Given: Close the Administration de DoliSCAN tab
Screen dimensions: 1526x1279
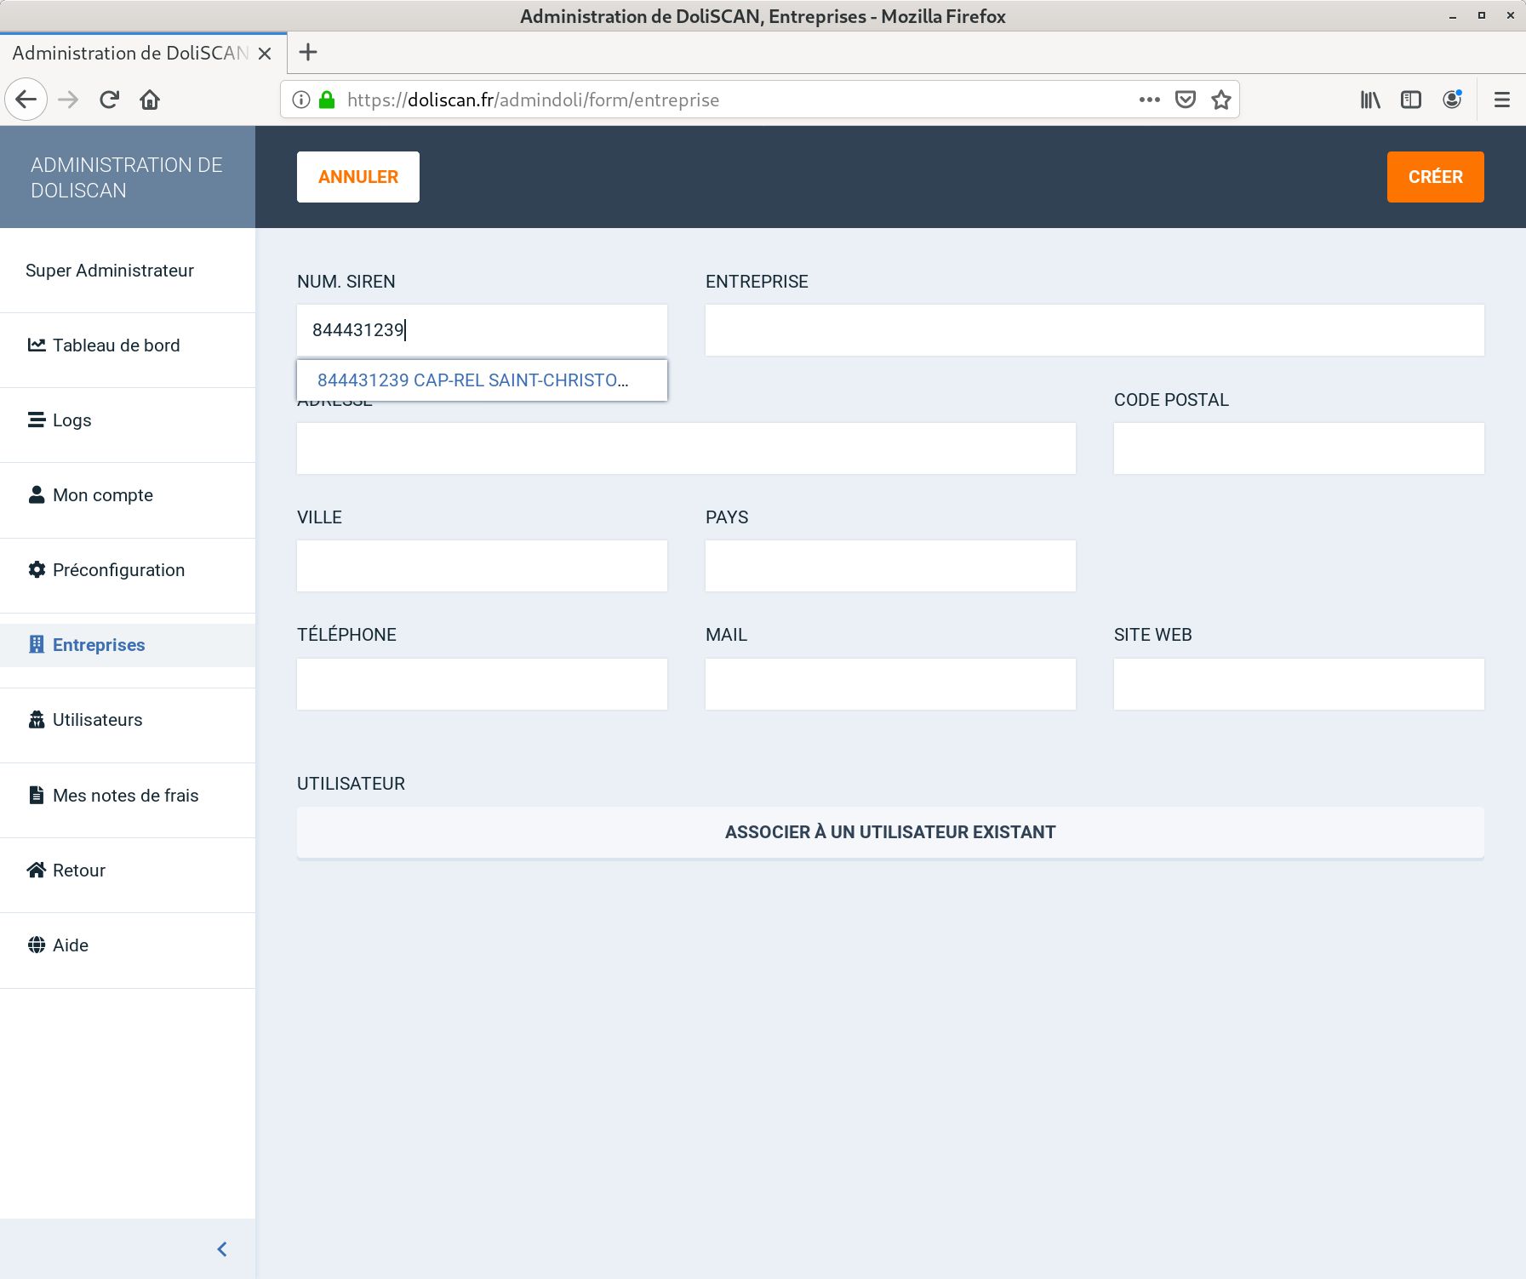Looking at the screenshot, I should pos(265,54).
